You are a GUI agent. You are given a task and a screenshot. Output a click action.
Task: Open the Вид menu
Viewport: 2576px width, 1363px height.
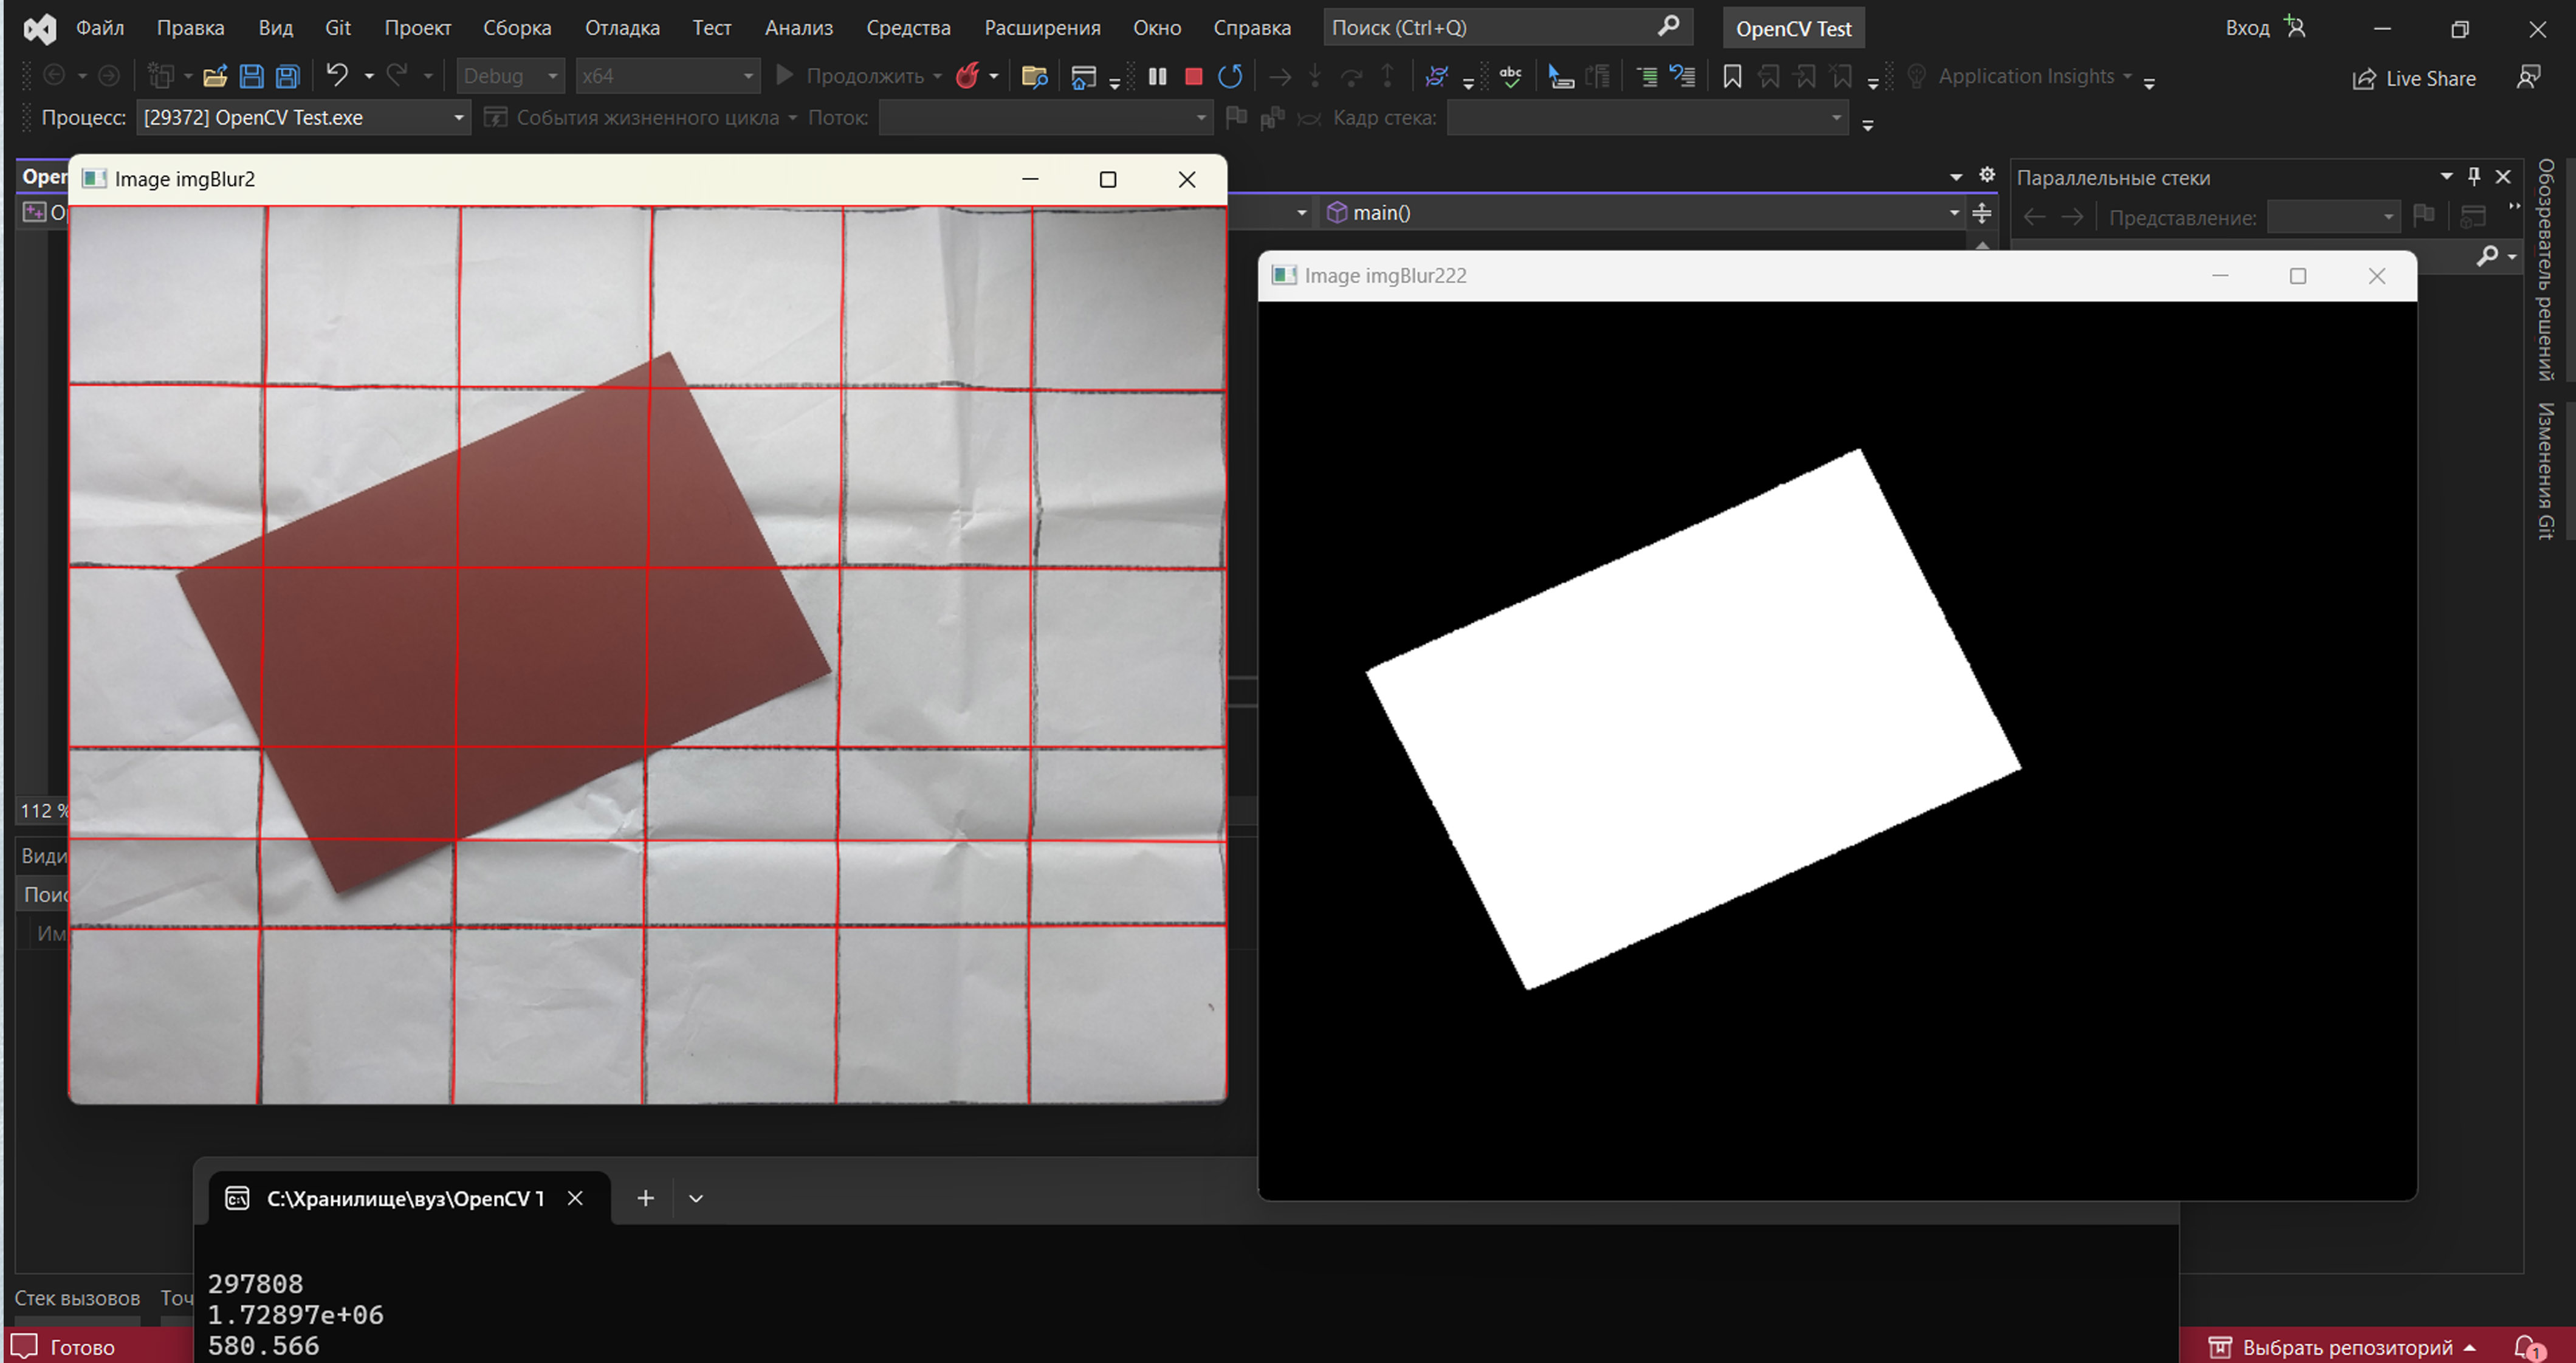(275, 28)
